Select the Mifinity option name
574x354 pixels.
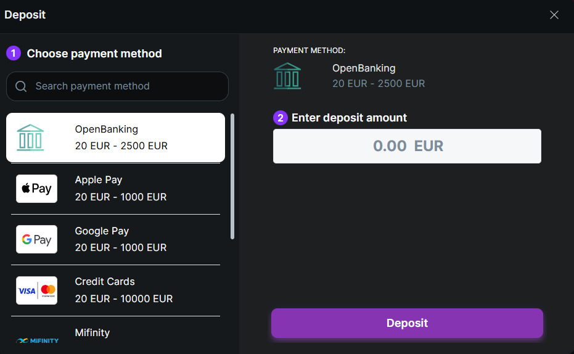click(92, 333)
